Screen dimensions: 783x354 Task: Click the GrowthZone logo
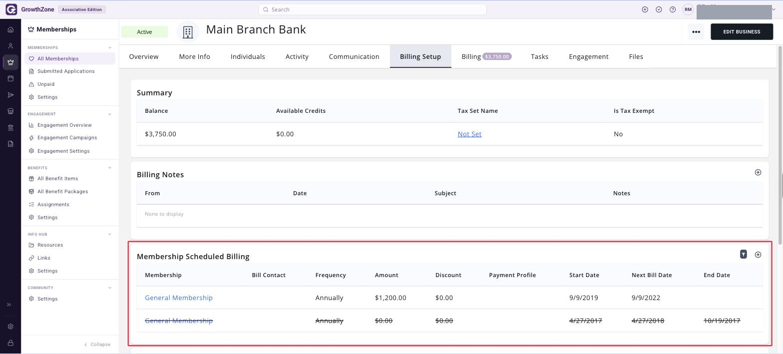click(x=29, y=9)
